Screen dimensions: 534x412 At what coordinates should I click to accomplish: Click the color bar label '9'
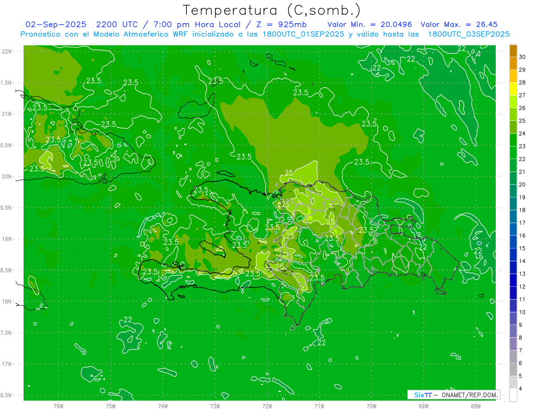(x=521, y=325)
